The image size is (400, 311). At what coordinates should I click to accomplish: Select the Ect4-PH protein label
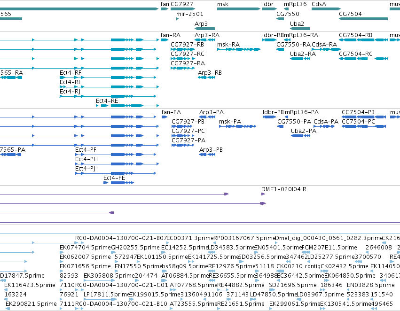(86, 159)
